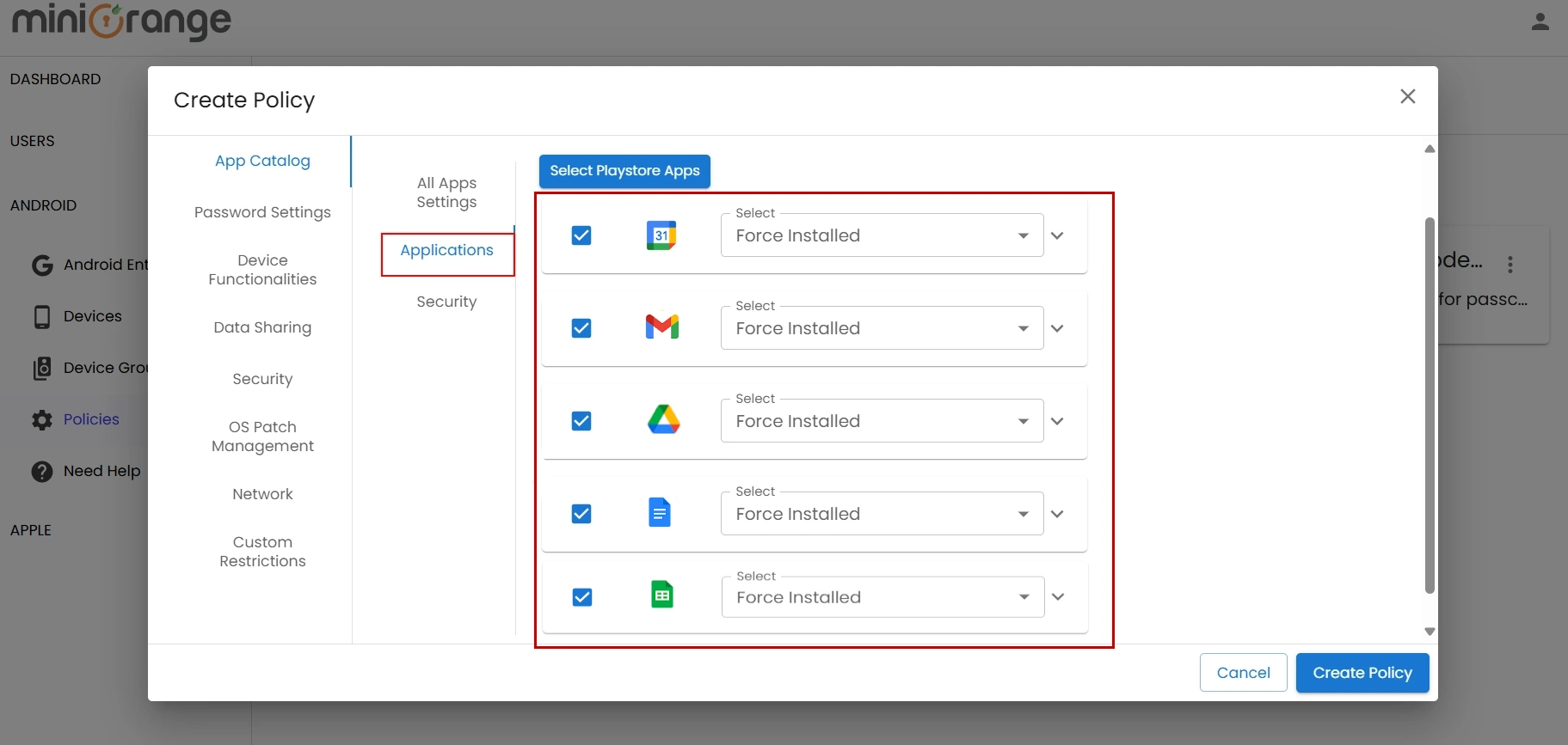Click the dialog vertical scrollbar thumb
Image resolution: width=1568 pixels, height=745 pixels.
click(1430, 405)
